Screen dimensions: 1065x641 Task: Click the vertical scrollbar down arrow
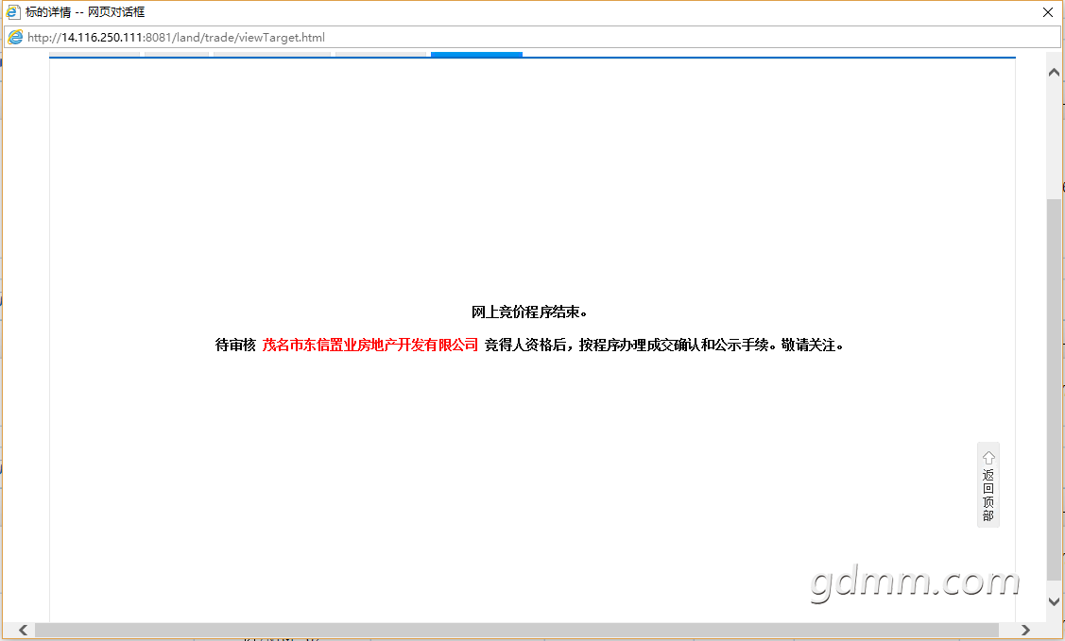1055,601
